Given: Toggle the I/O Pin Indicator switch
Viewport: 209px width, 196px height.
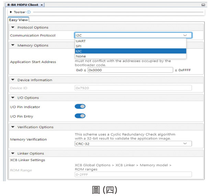Looking at the screenshot, I should pyautogui.click(x=80, y=107).
